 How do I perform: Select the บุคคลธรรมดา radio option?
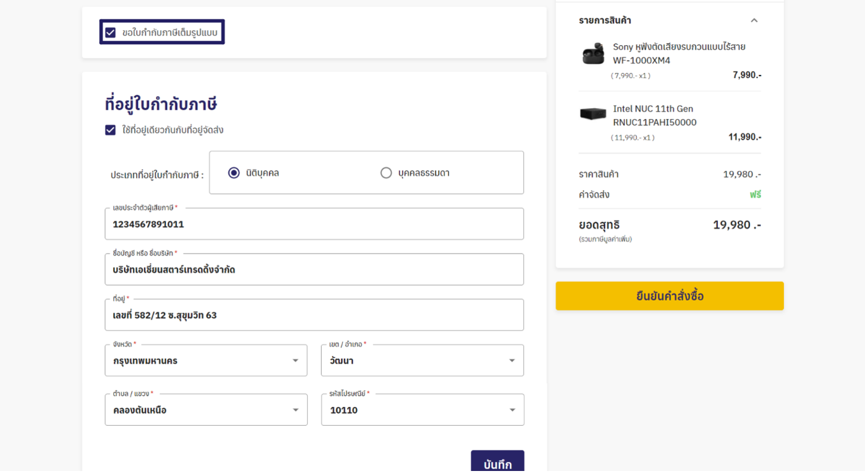click(x=386, y=173)
